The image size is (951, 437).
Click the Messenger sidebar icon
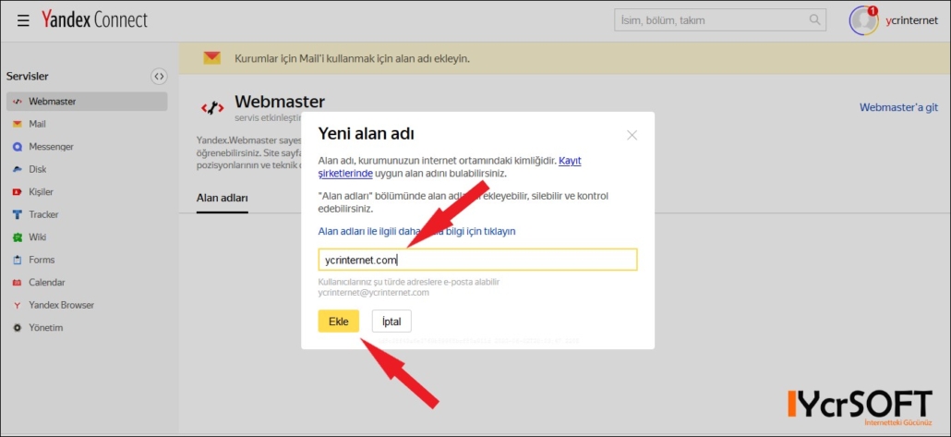(x=17, y=147)
